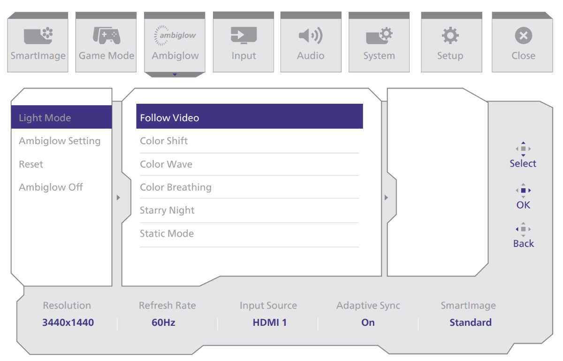Click arrow between middle and right panels
Screen dimensions: 563x361
click(x=387, y=198)
